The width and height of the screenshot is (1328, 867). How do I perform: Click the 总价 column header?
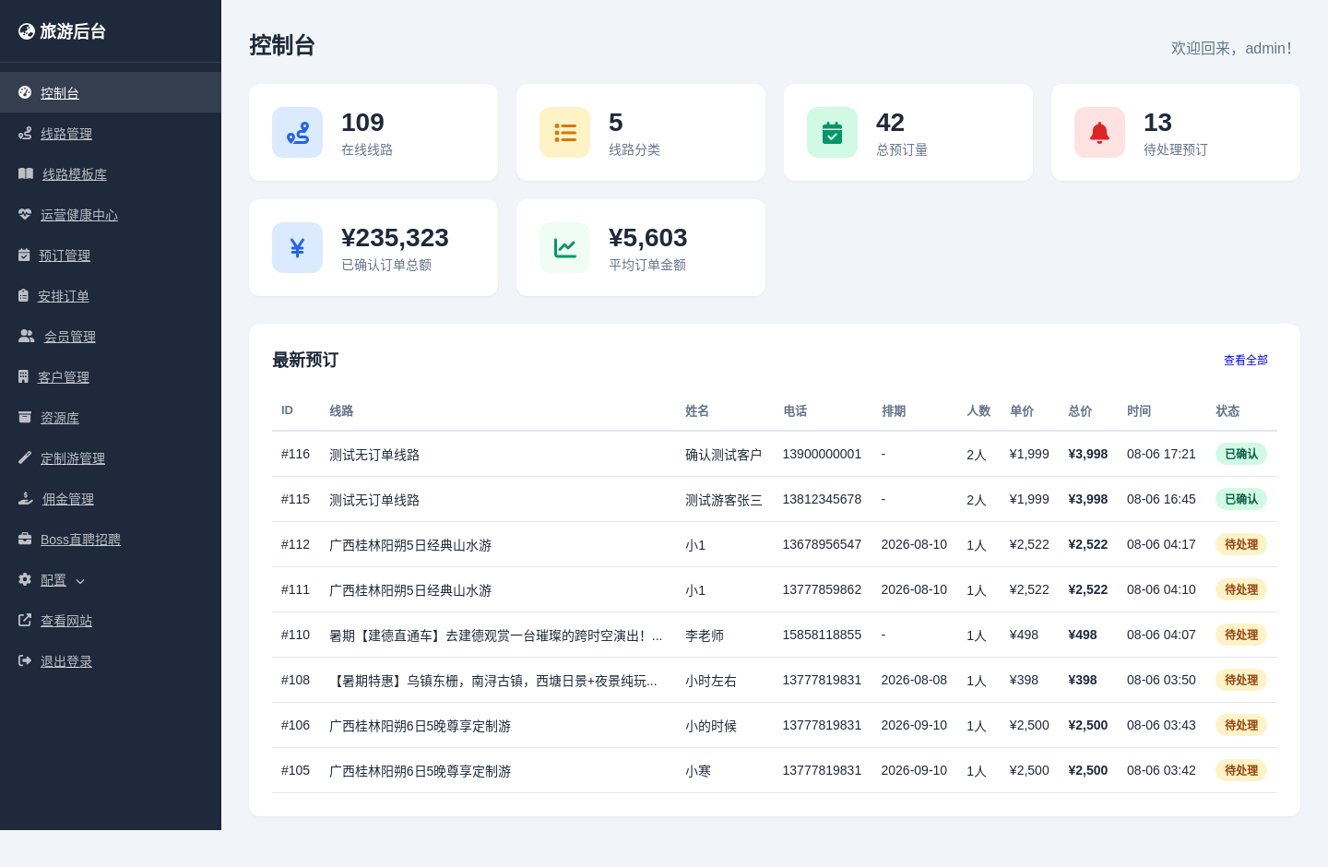[x=1080, y=410]
